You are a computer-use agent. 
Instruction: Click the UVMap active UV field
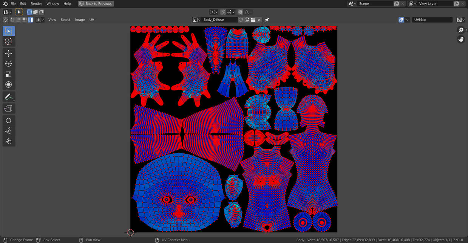[432, 20]
